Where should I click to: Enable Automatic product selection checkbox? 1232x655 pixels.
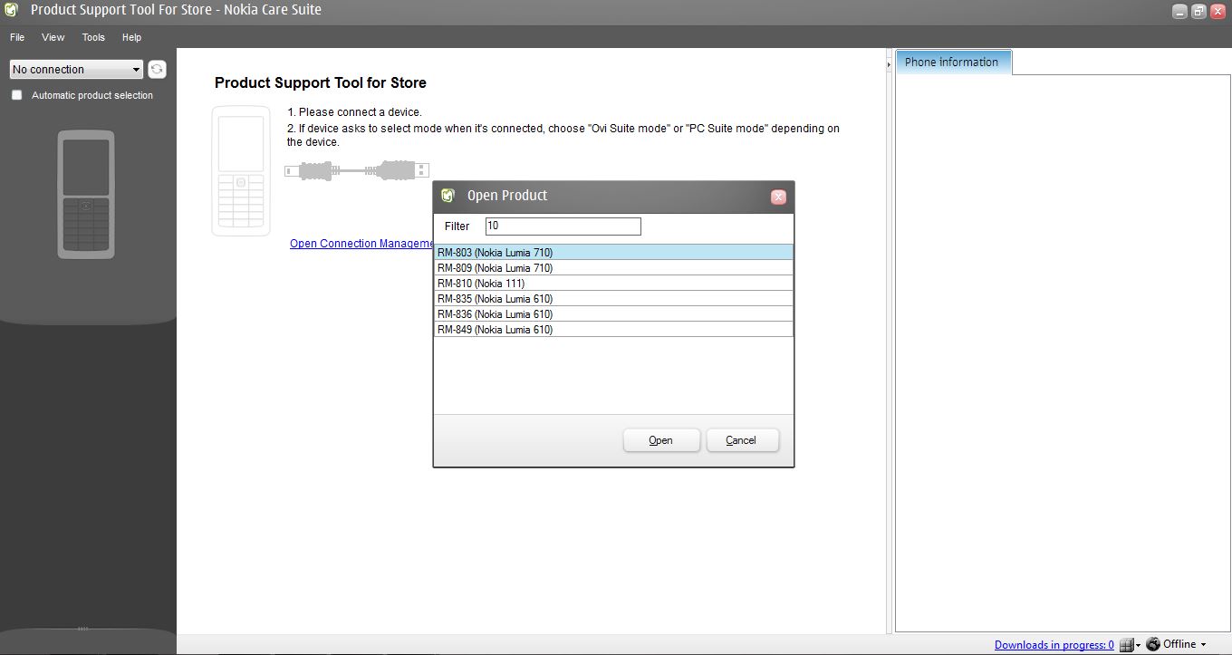16,95
